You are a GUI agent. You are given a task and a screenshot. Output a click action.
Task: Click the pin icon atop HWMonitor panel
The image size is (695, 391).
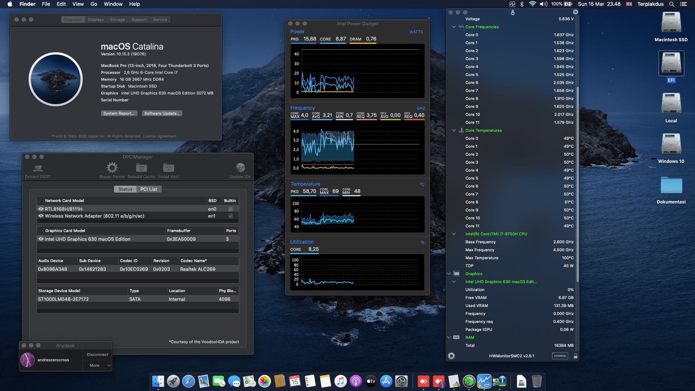pos(513,12)
